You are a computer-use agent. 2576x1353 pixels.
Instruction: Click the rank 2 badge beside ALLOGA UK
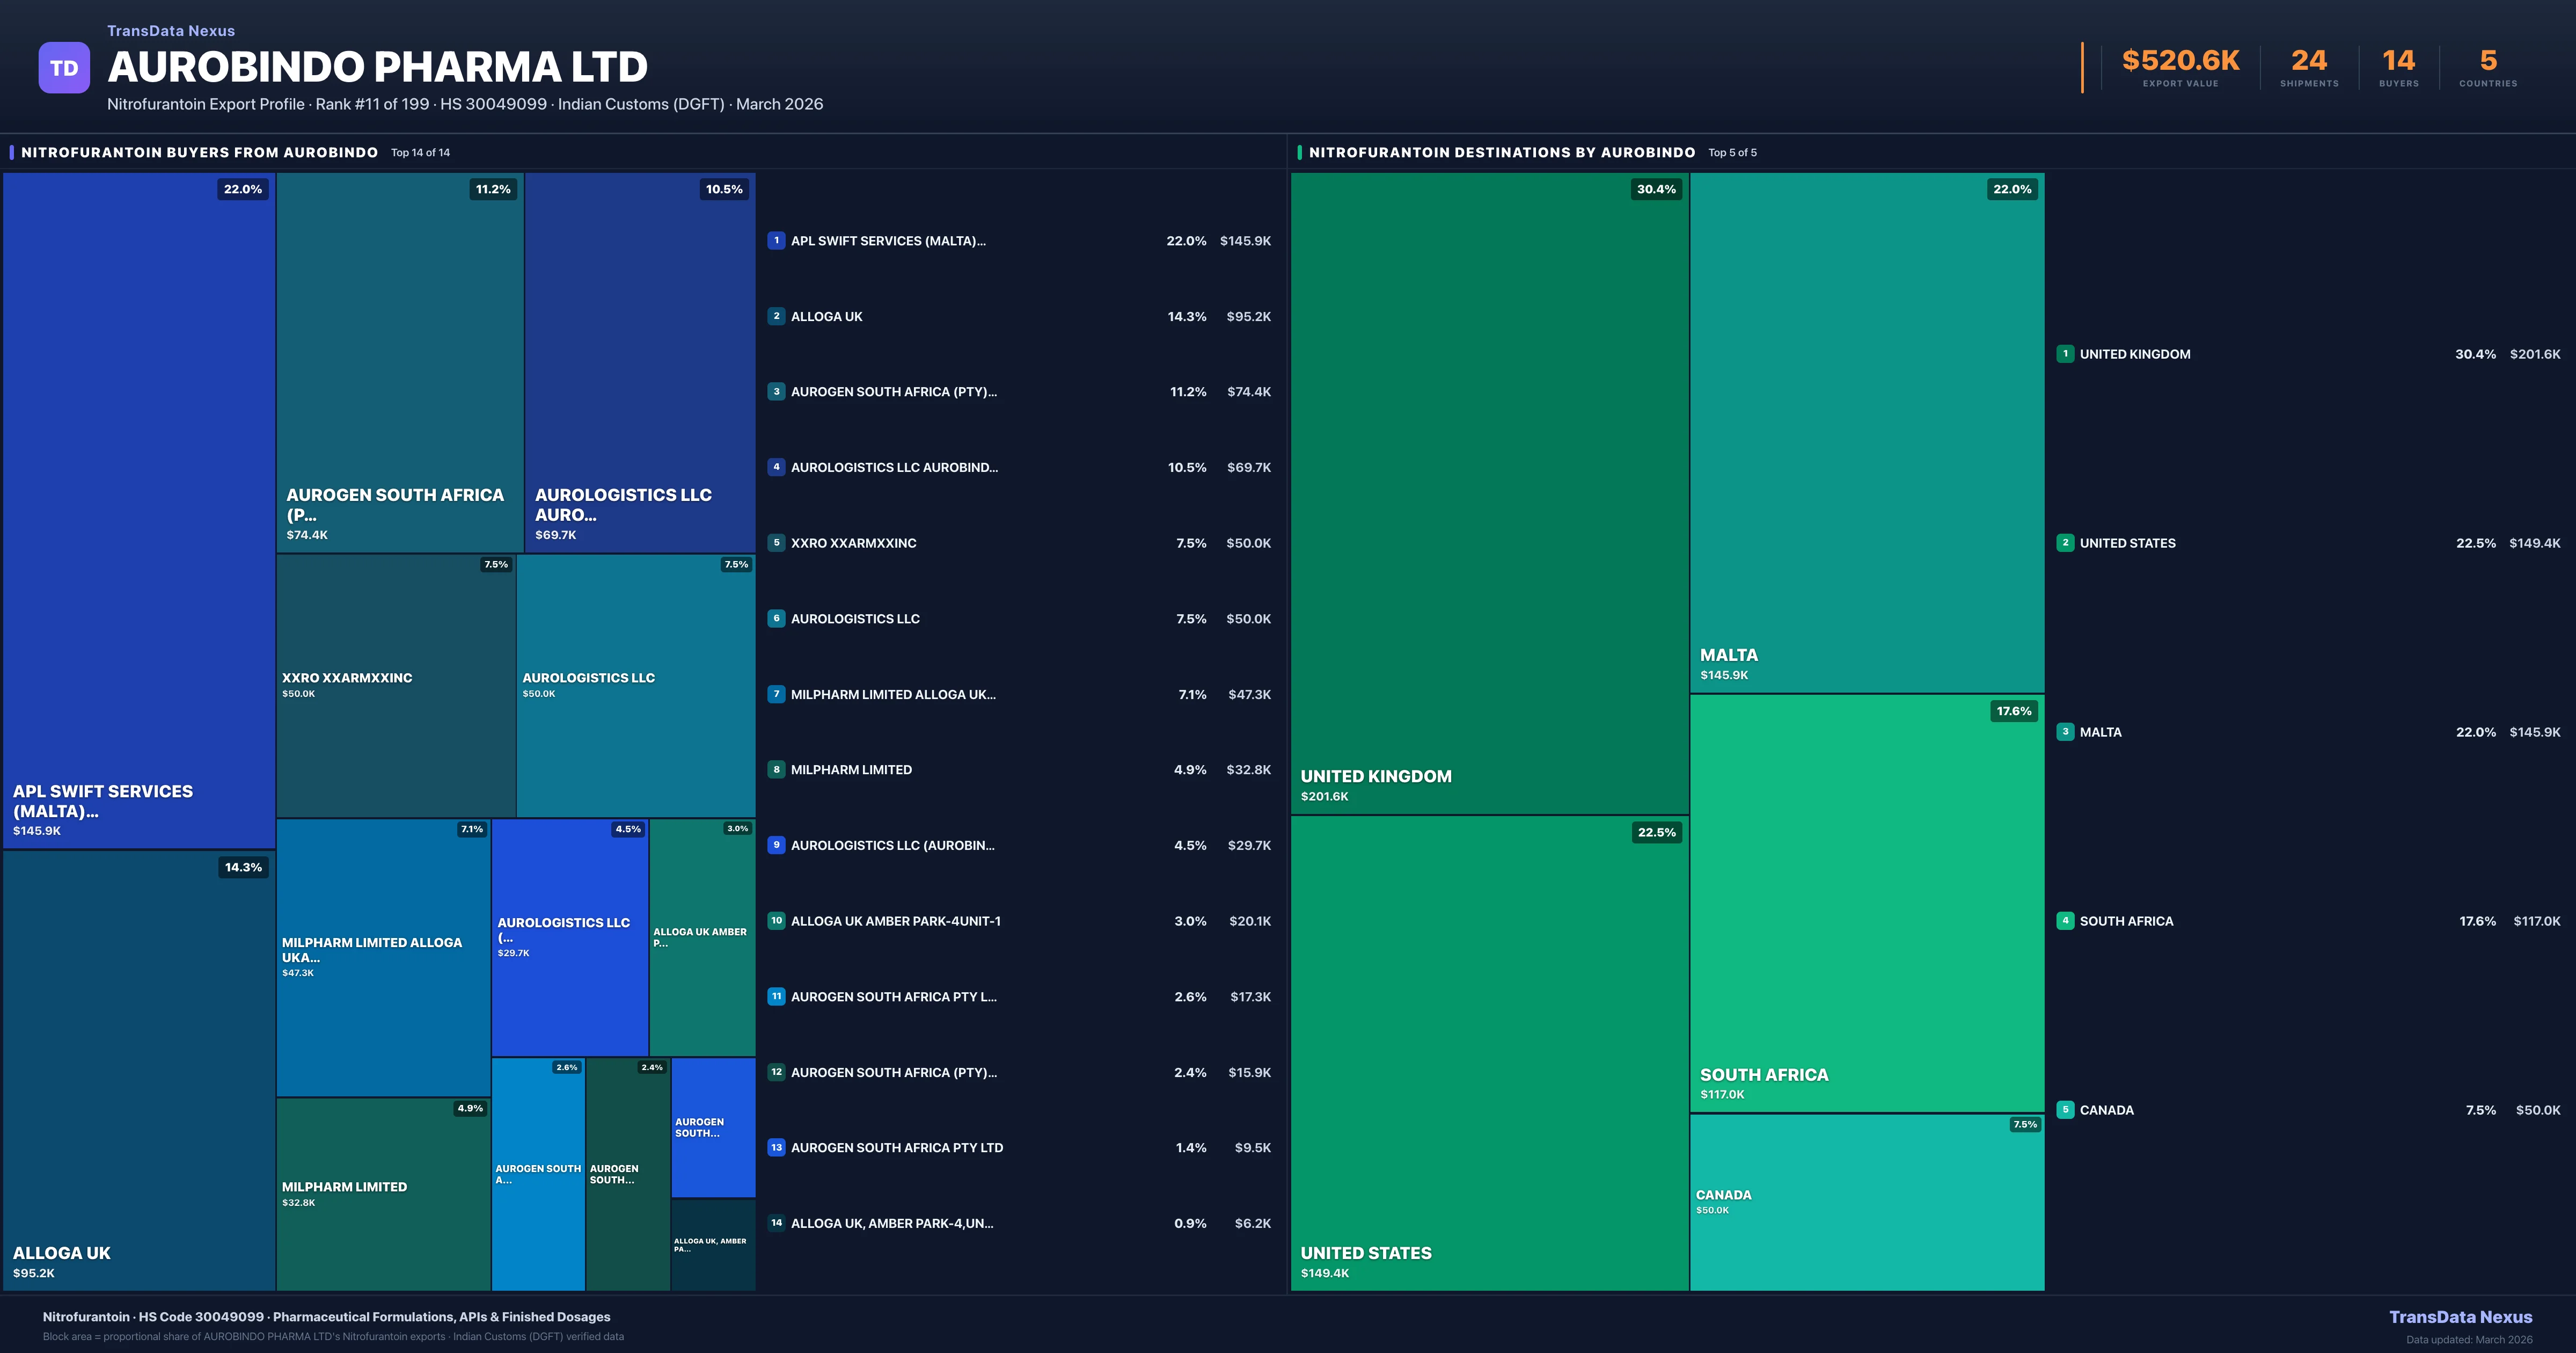click(x=777, y=316)
